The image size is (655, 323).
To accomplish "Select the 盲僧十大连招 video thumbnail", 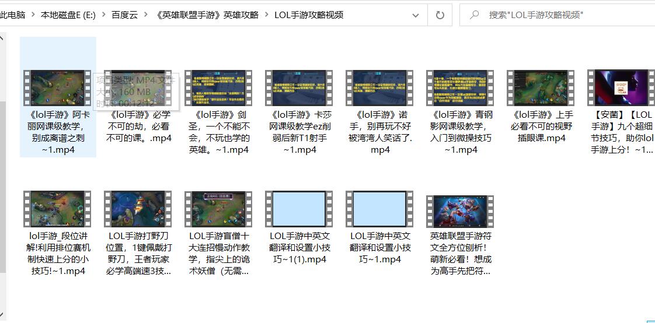I will point(218,208).
